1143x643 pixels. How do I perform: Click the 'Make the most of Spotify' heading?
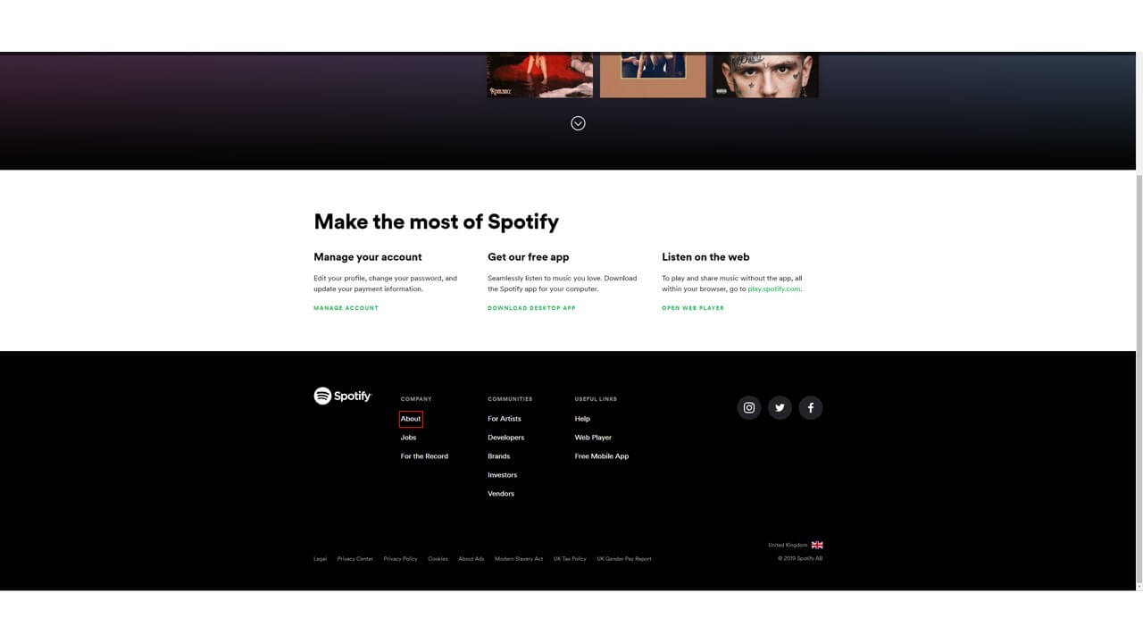pos(437,221)
